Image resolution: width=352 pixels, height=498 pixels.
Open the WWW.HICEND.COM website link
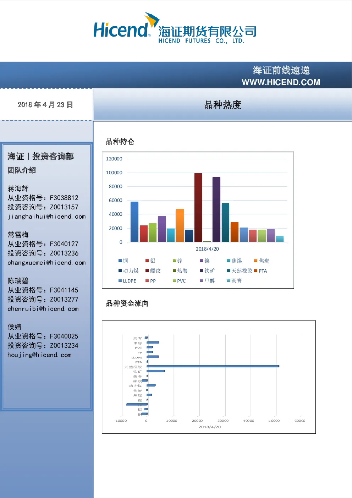tap(281, 82)
